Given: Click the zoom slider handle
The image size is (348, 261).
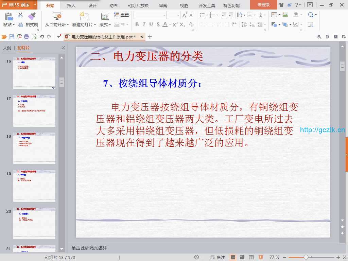Looking at the screenshot, I should [x=306, y=257].
